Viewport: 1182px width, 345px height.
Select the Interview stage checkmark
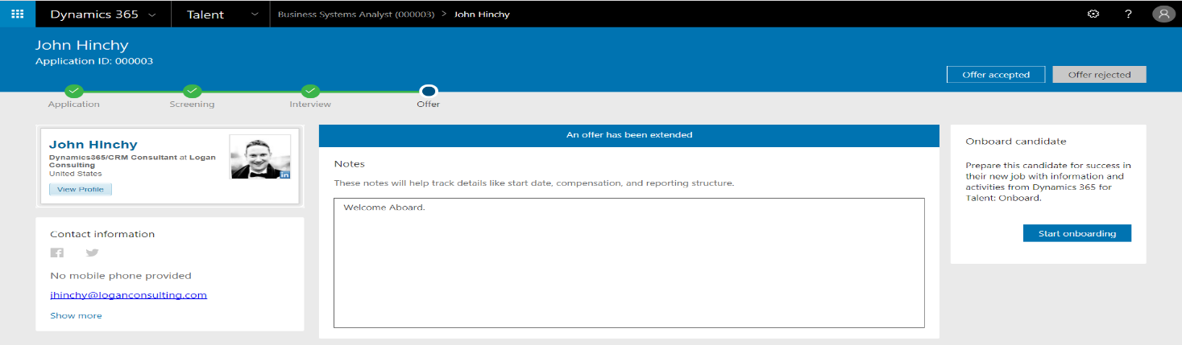310,91
